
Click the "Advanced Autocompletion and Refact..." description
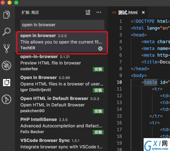(x=61, y=126)
